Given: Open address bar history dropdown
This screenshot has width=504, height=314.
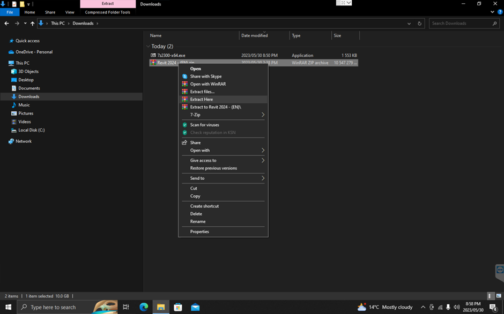Looking at the screenshot, I should 409,24.
